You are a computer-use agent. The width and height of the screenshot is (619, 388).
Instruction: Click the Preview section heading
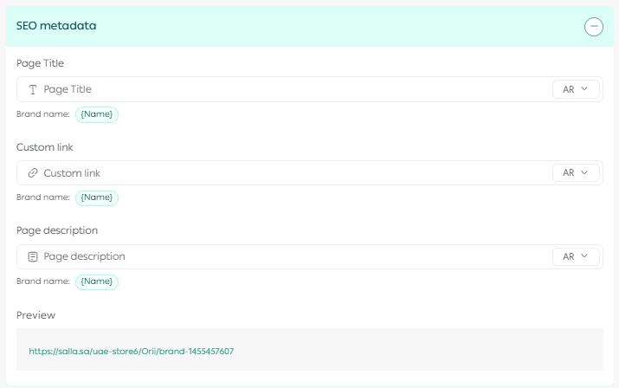[x=35, y=315]
